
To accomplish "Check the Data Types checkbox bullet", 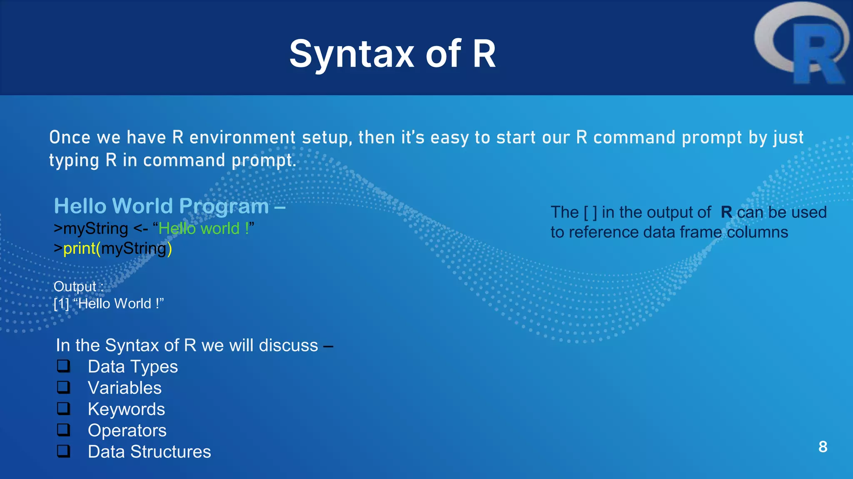I will 64,366.
